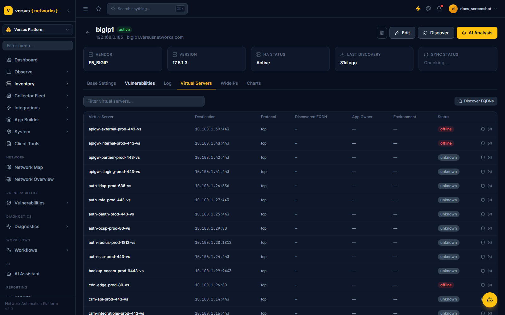Screen dimensions: 505x315
Task: Open Client Tools in sidebar
Action: [x=38, y=144]
